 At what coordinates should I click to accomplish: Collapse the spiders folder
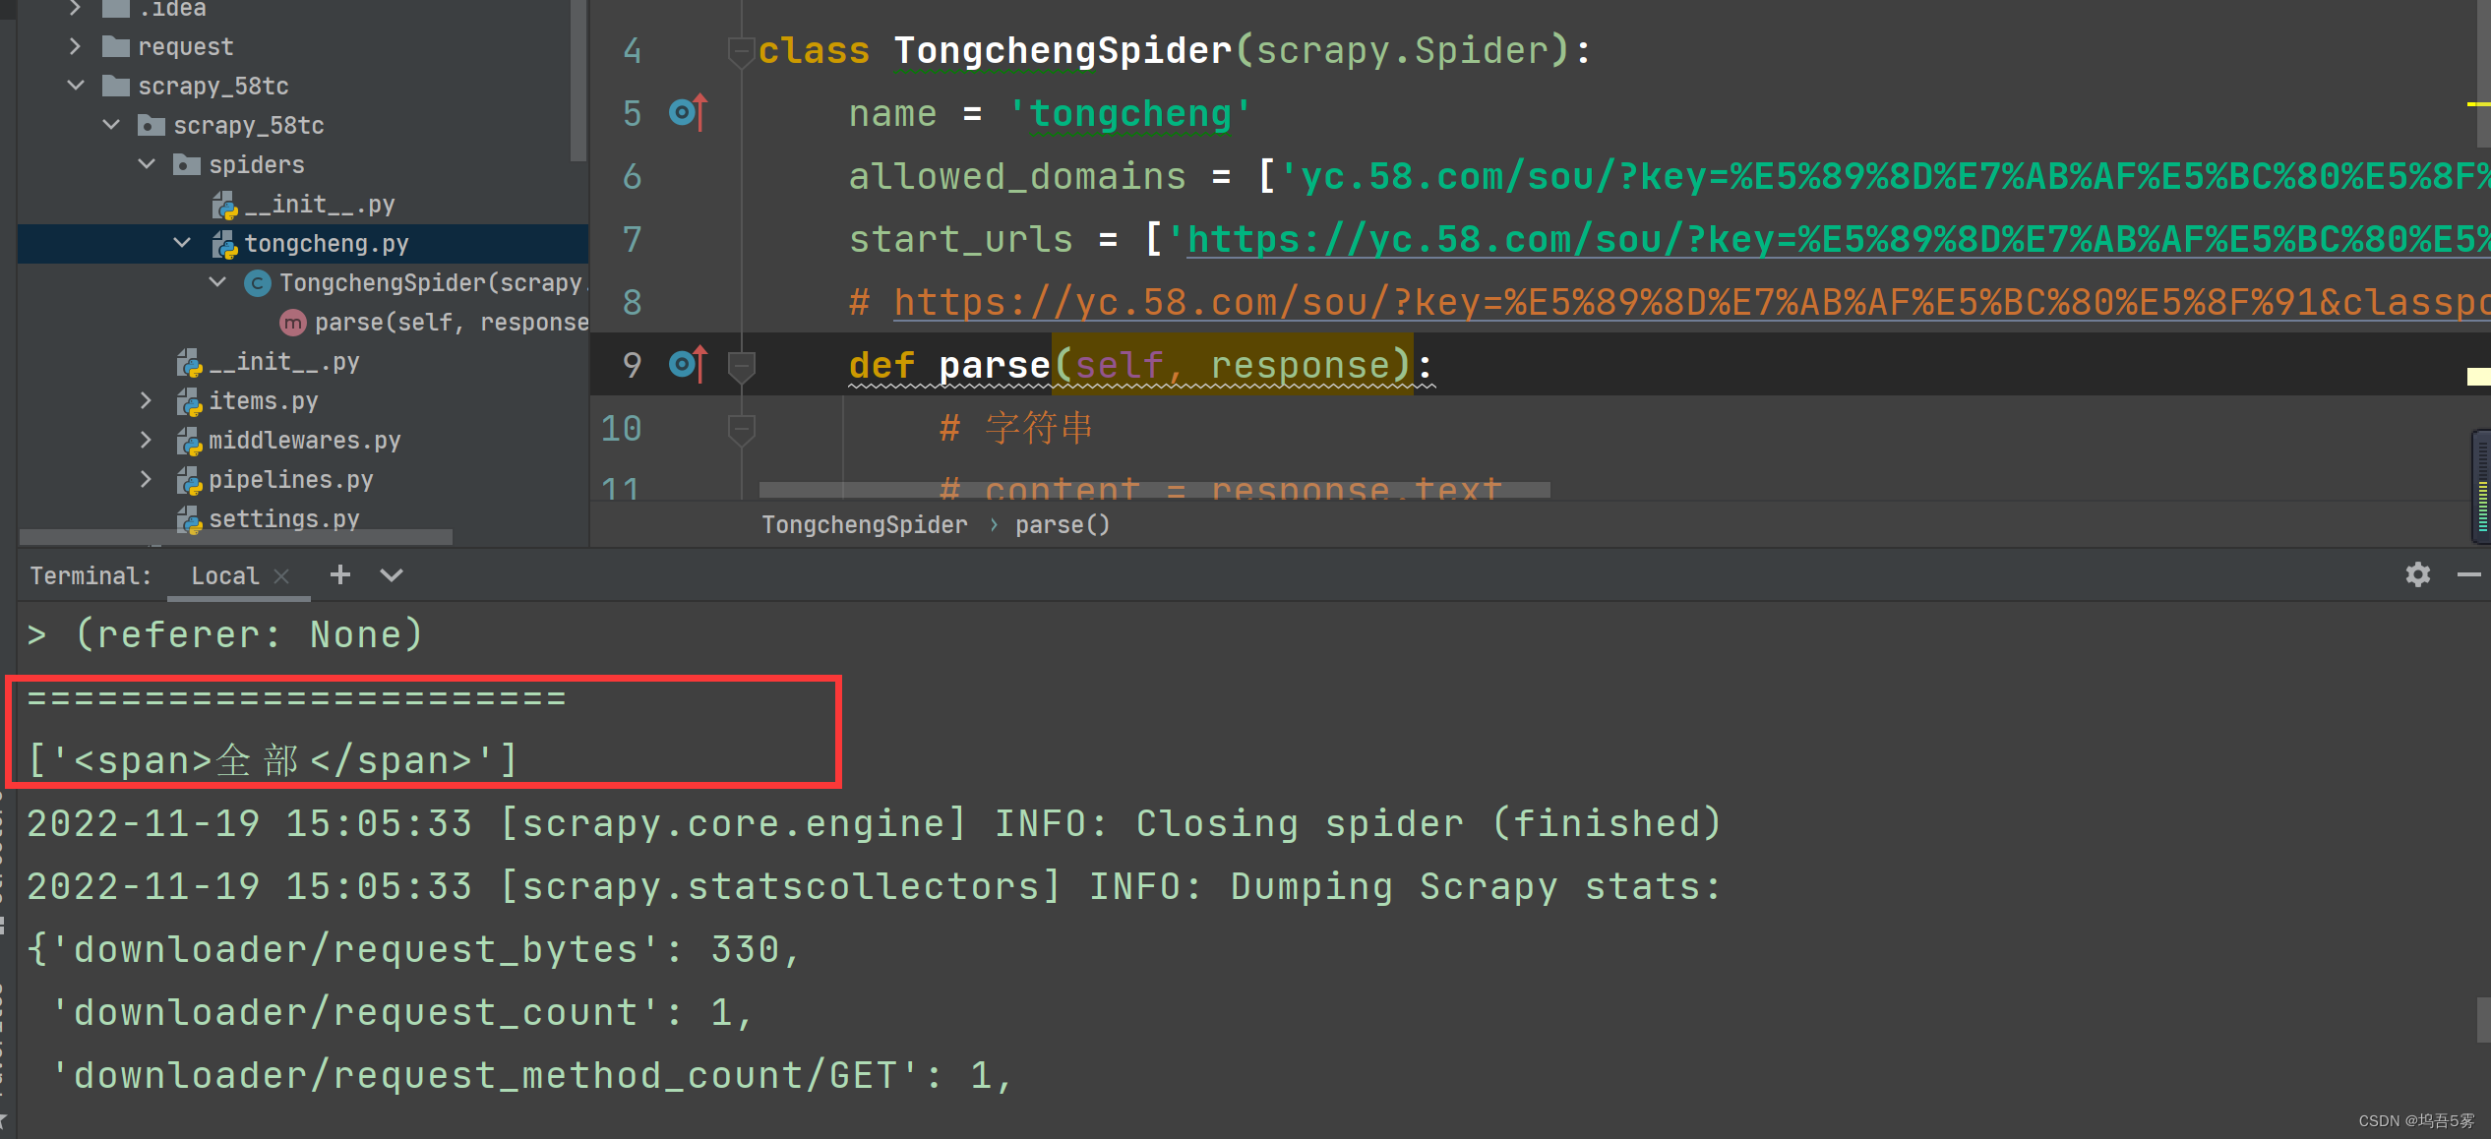(x=147, y=164)
